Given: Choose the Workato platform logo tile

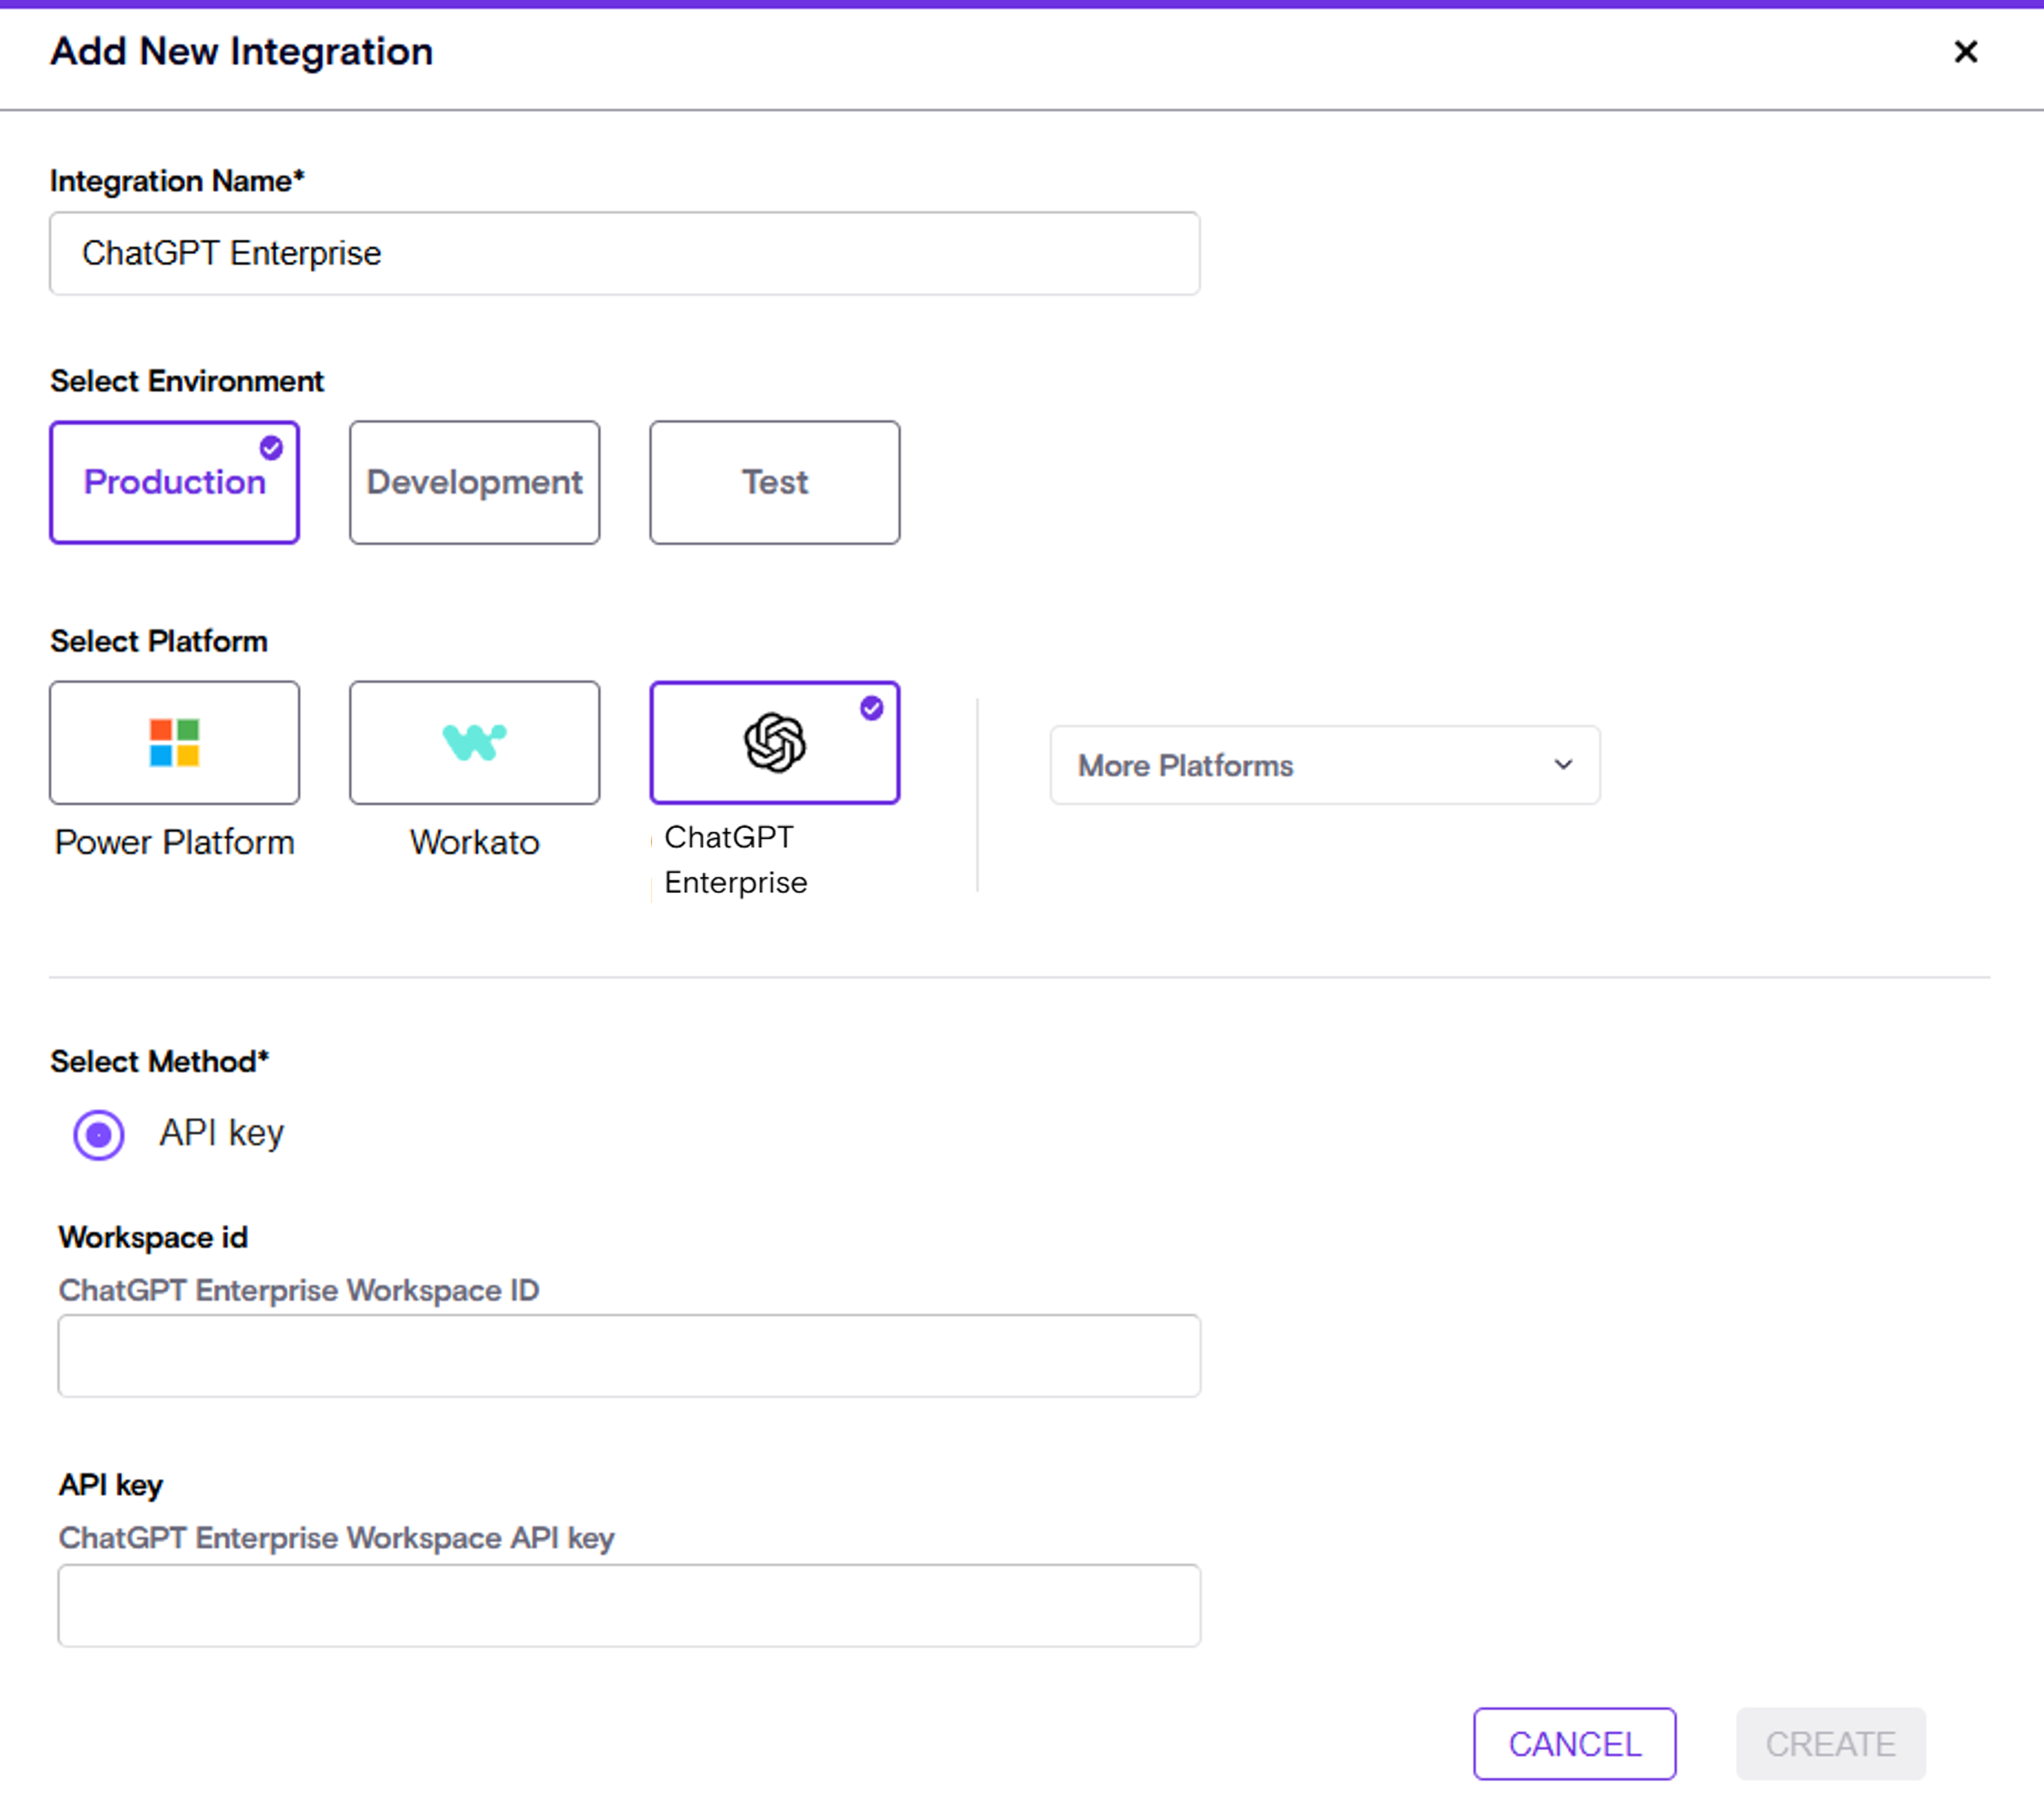Looking at the screenshot, I should pyautogui.click(x=474, y=743).
